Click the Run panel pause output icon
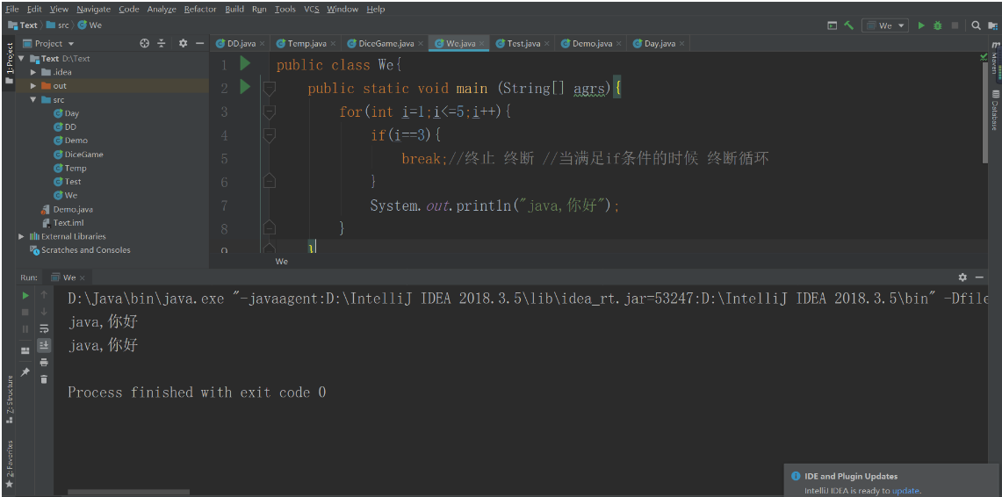 click(25, 328)
